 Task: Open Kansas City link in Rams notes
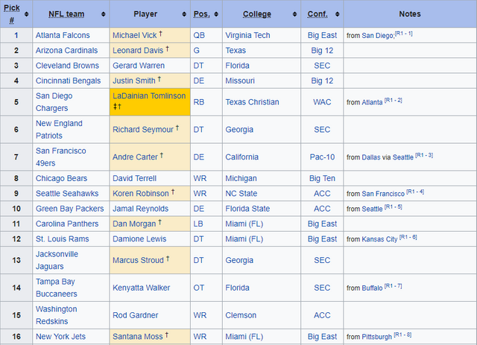[x=379, y=239]
